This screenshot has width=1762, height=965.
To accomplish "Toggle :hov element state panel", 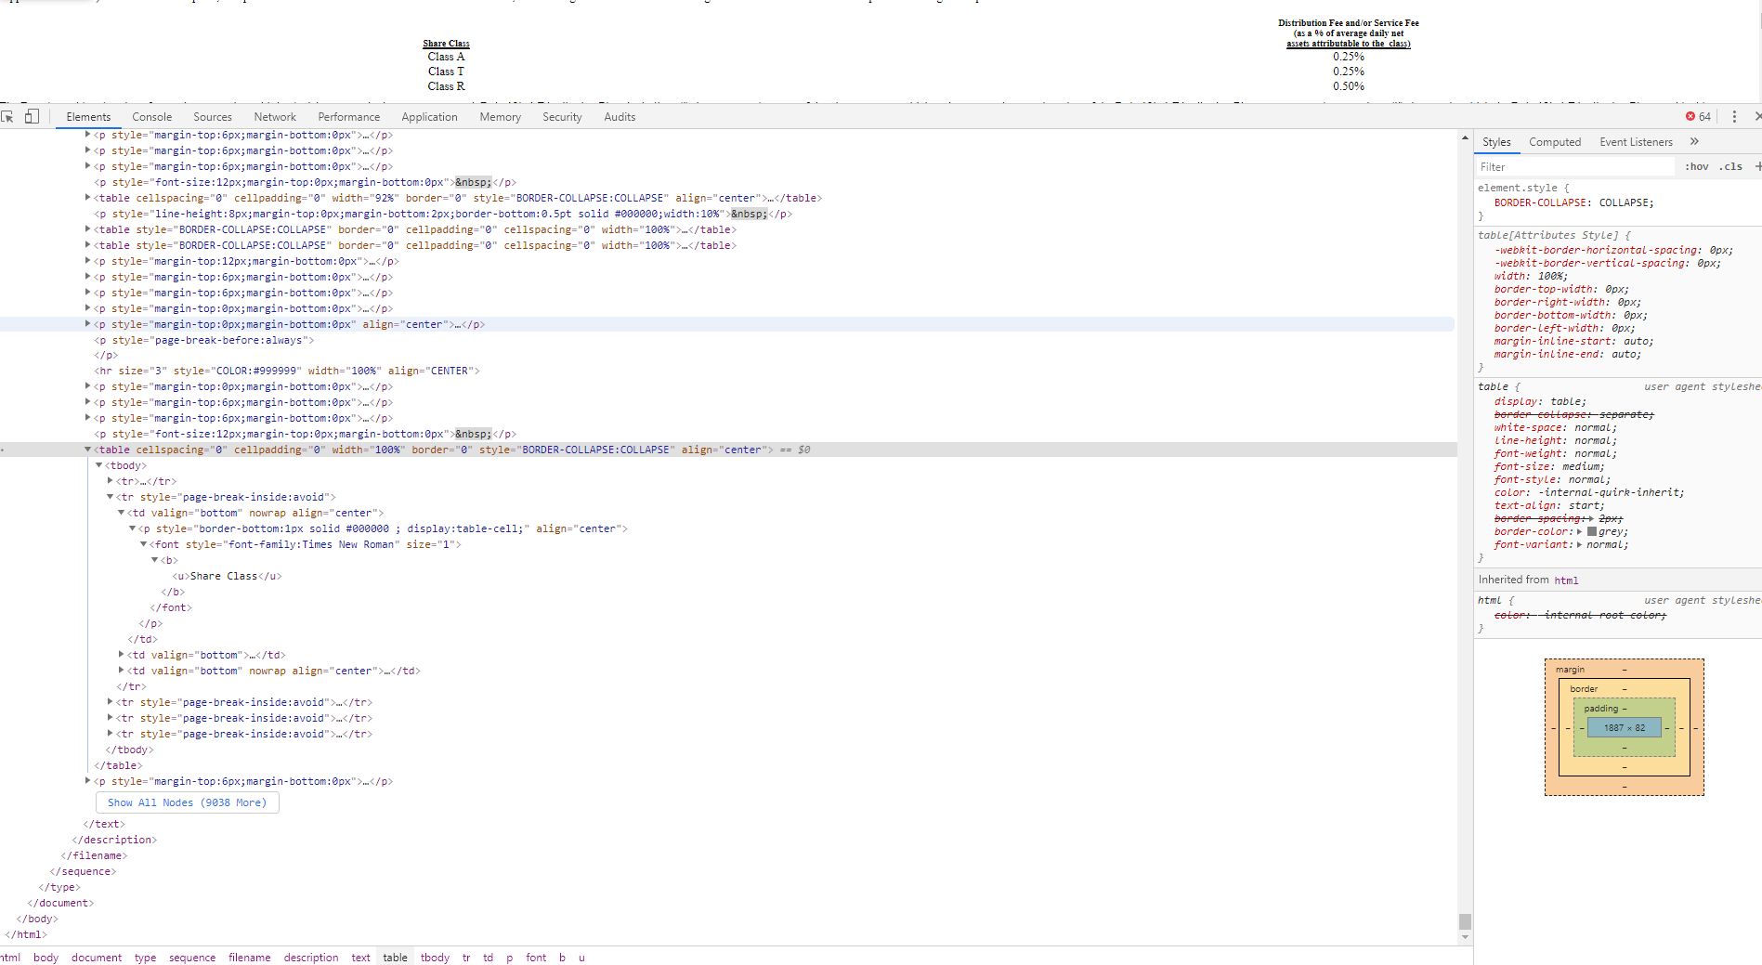I will [x=1697, y=166].
